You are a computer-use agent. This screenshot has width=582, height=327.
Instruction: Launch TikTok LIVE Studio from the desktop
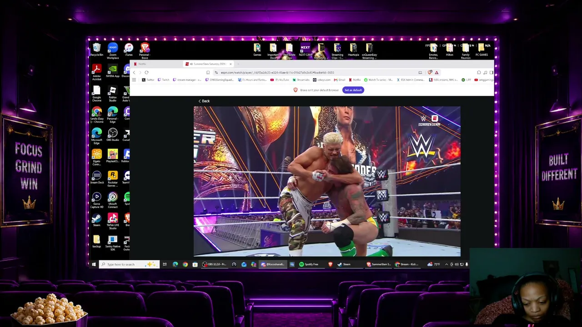[x=113, y=222]
